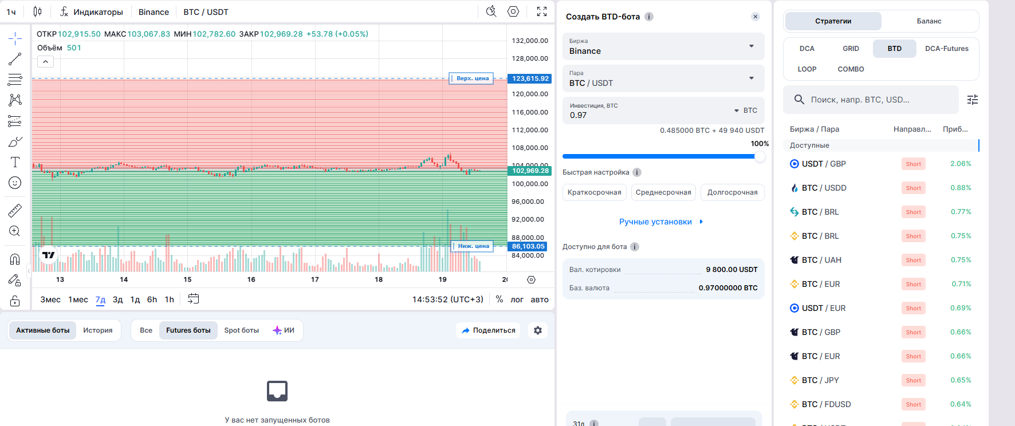This screenshot has width=1015, height=426.
Task: Open the ИИ bots filter
Action: 284,330
